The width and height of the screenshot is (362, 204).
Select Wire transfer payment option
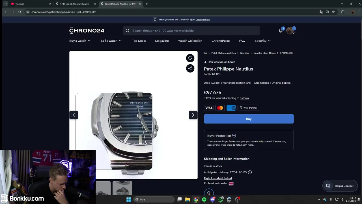(249, 108)
